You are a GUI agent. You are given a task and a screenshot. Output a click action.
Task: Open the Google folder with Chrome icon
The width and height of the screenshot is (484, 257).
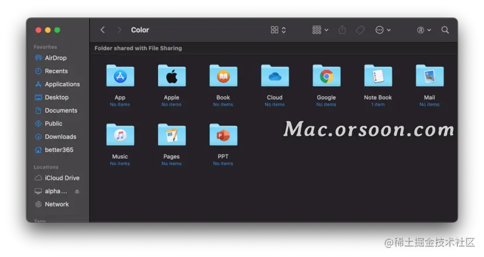coord(327,76)
